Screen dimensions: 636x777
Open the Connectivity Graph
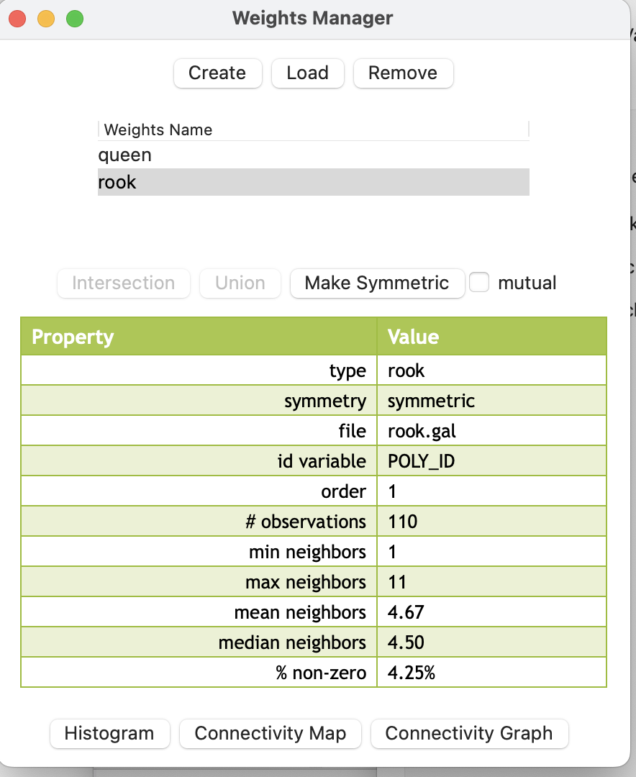click(x=469, y=733)
